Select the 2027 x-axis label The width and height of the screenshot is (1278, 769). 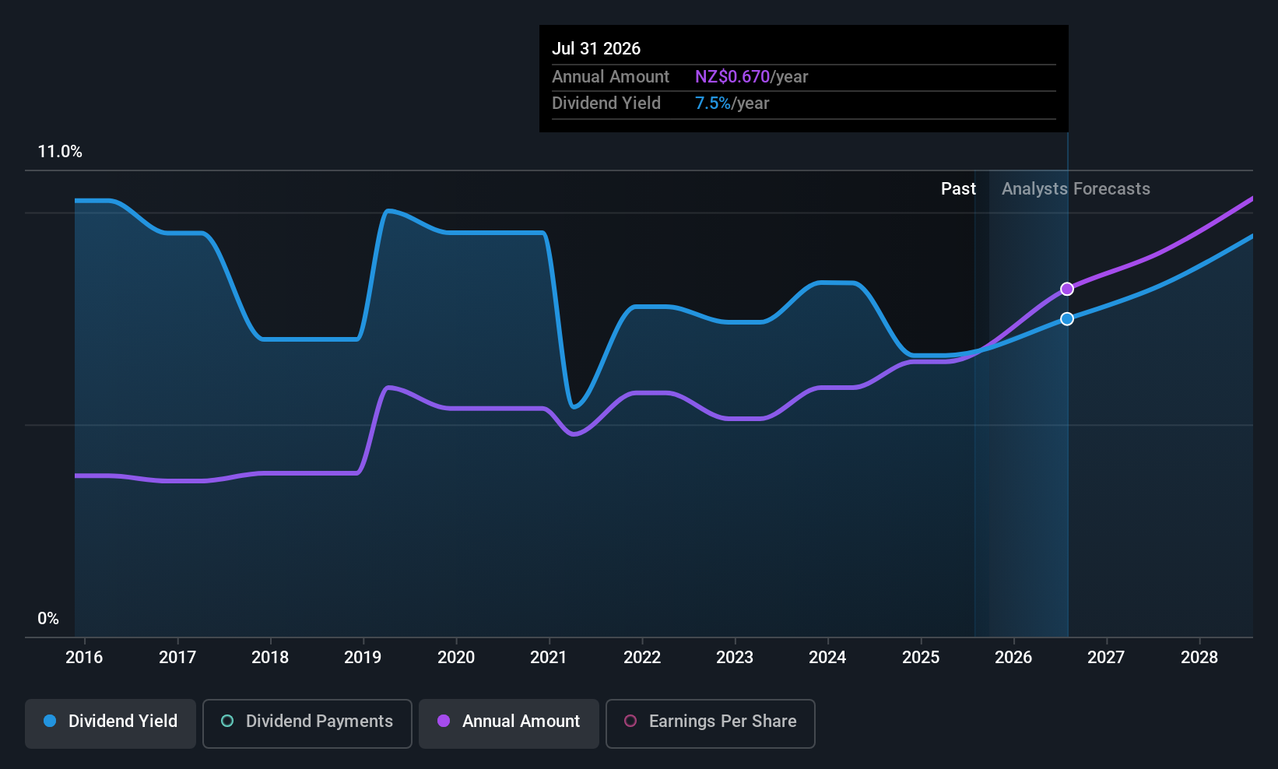tap(1106, 658)
